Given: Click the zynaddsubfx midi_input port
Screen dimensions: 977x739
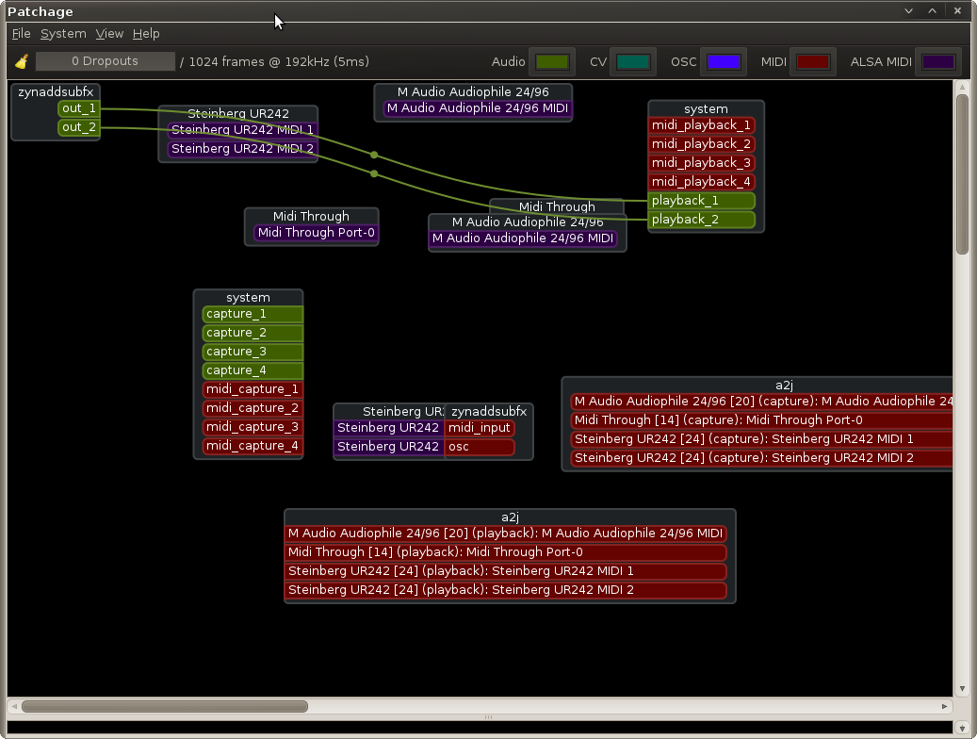Looking at the screenshot, I should (480, 428).
